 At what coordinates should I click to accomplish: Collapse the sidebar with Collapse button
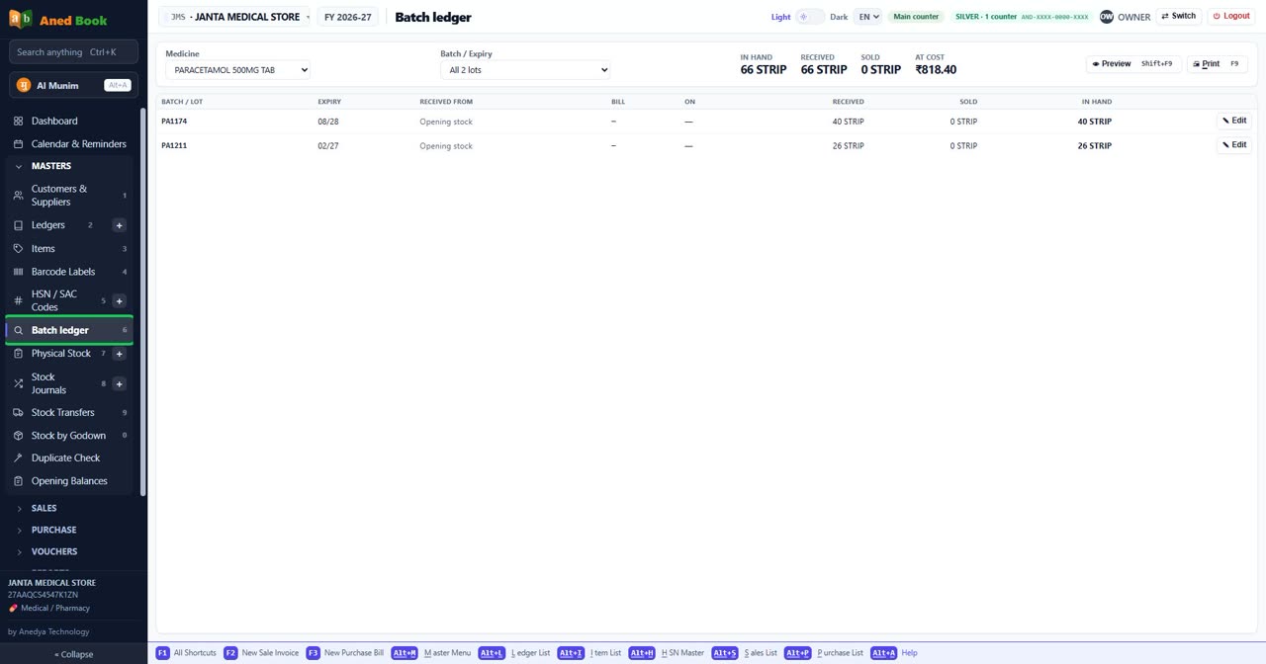click(x=73, y=654)
